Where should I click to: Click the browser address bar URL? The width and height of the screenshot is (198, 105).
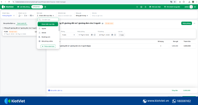41,2
